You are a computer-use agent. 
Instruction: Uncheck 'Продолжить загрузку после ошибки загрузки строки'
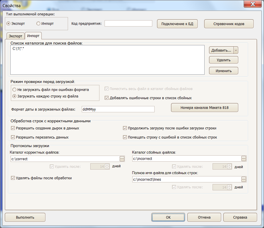click(x=125, y=128)
